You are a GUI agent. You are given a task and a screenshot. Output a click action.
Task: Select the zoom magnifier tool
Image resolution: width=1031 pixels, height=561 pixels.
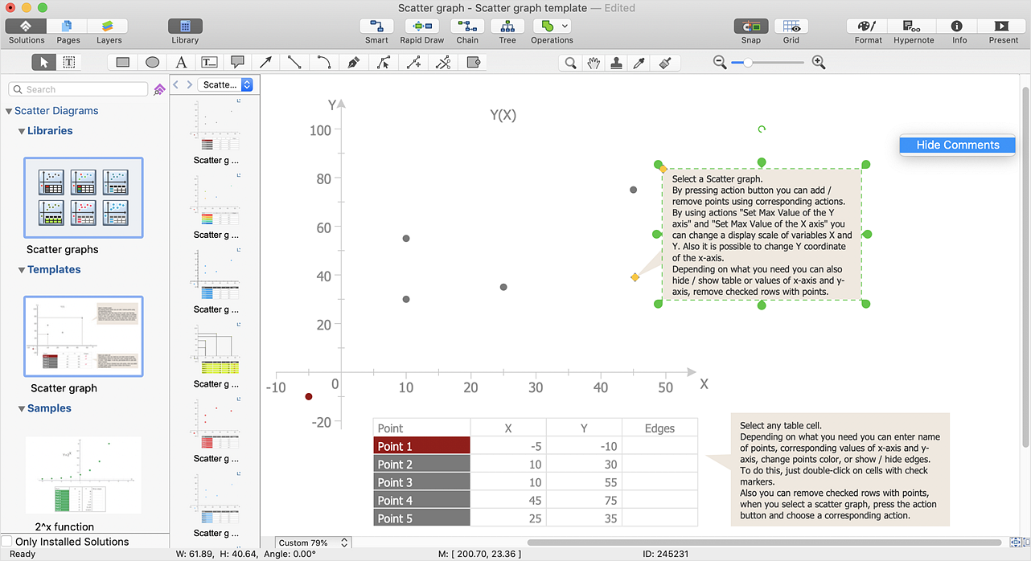pyautogui.click(x=570, y=62)
